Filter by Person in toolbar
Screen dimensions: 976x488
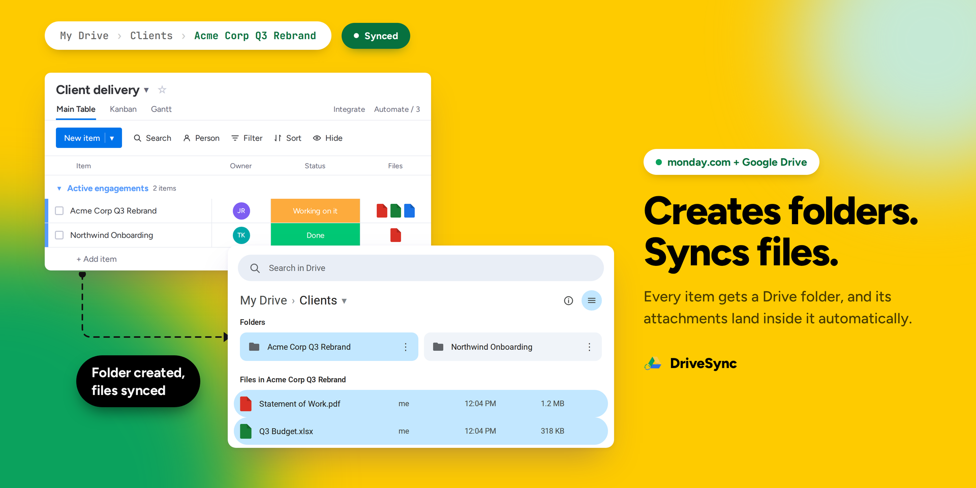(x=201, y=138)
